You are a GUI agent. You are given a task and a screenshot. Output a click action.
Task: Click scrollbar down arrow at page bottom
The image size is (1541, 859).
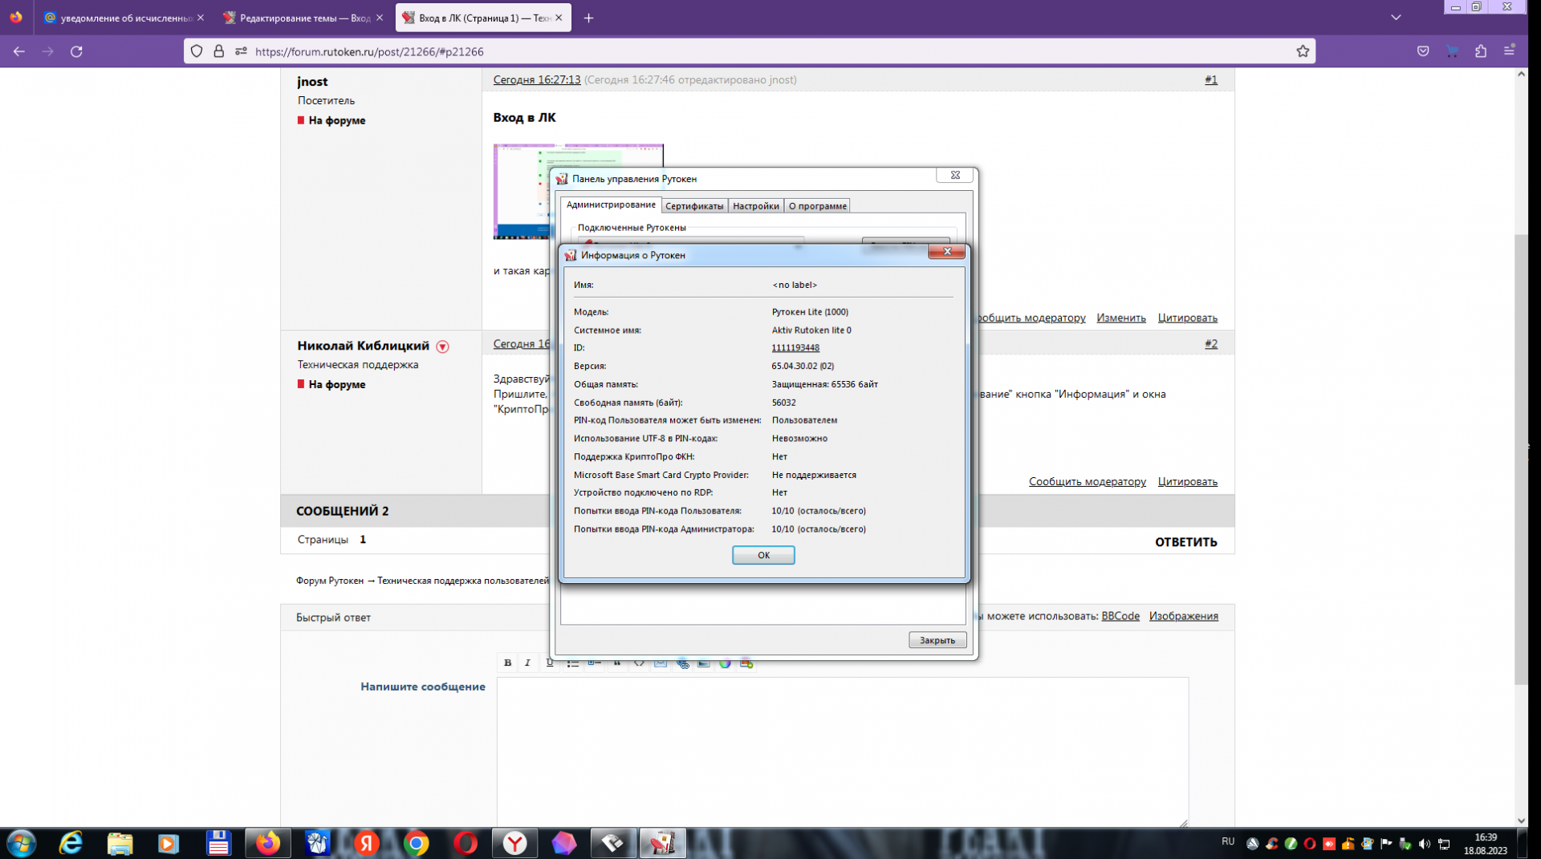[x=1521, y=820]
